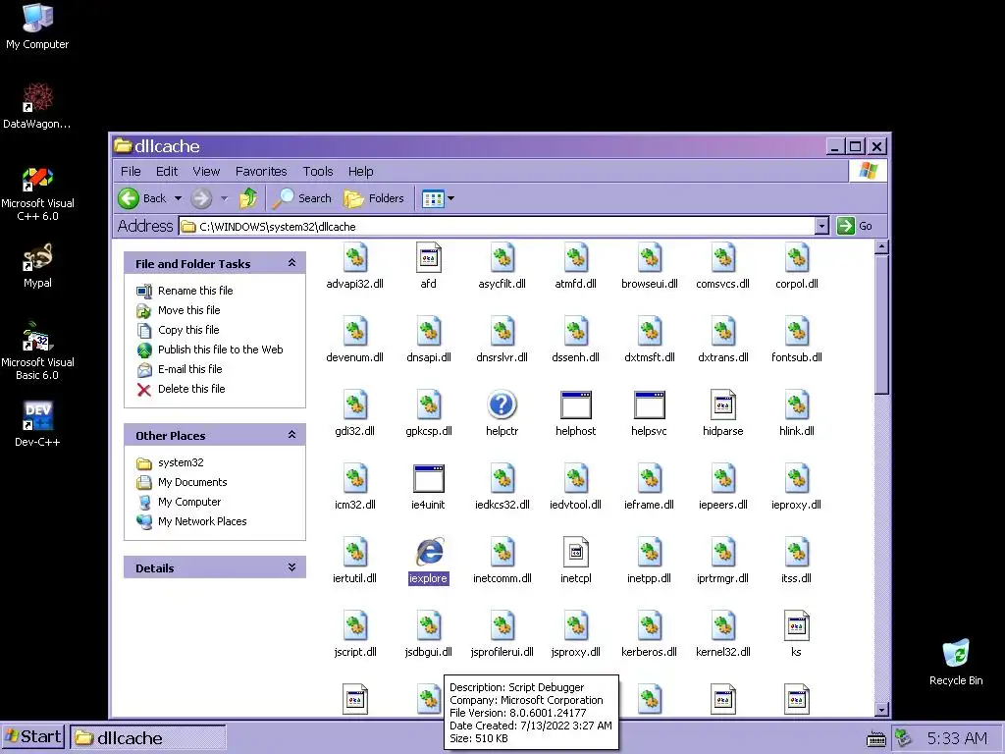
Task: Select the ieframe.dll file icon
Action: click(x=650, y=479)
